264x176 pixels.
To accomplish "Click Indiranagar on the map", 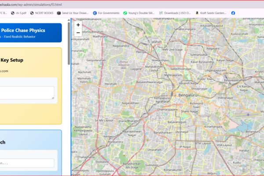I will coord(226,98).
